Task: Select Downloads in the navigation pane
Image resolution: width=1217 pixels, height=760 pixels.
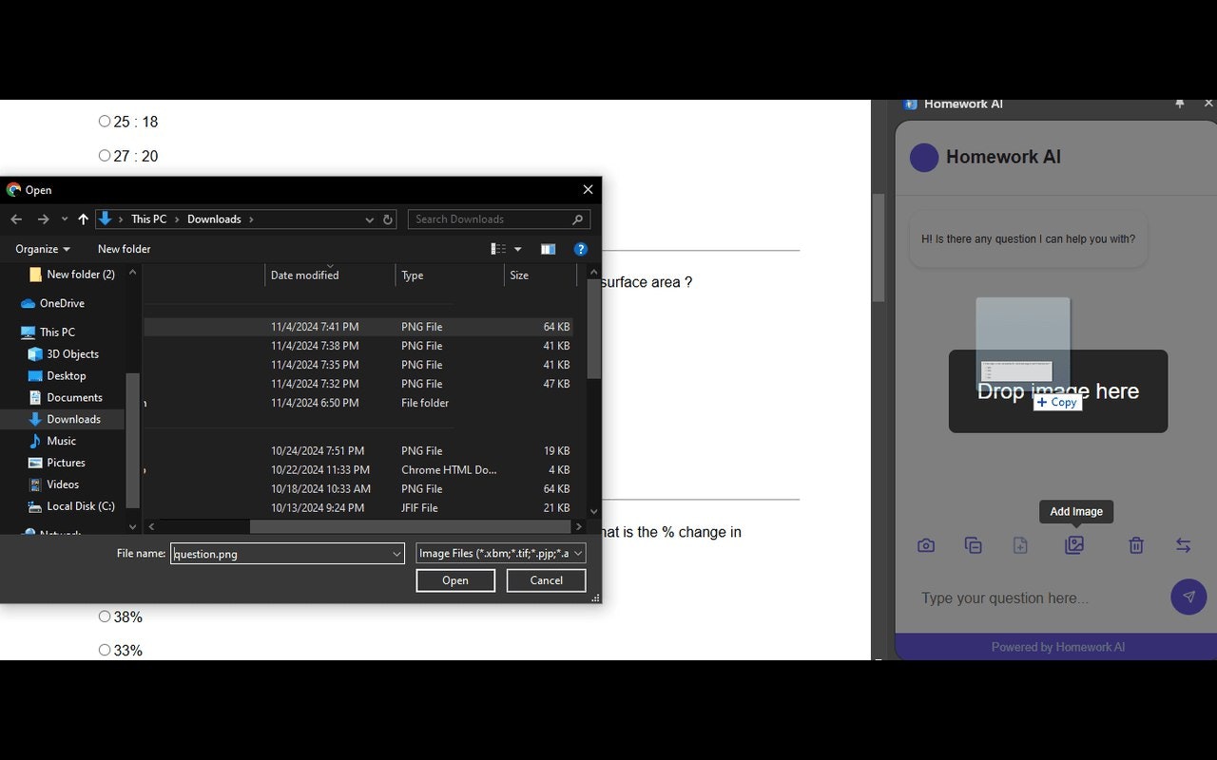Action: click(x=73, y=419)
